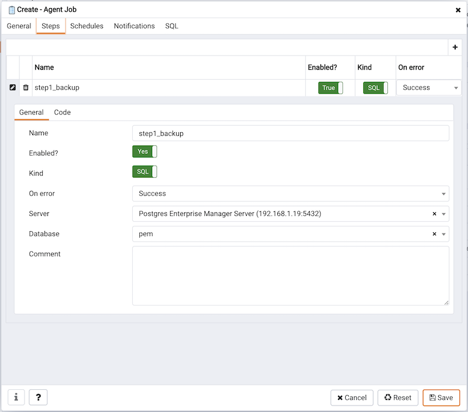Click the Comment field label
Viewport: 468px width, 412px height.
(44, 254)
